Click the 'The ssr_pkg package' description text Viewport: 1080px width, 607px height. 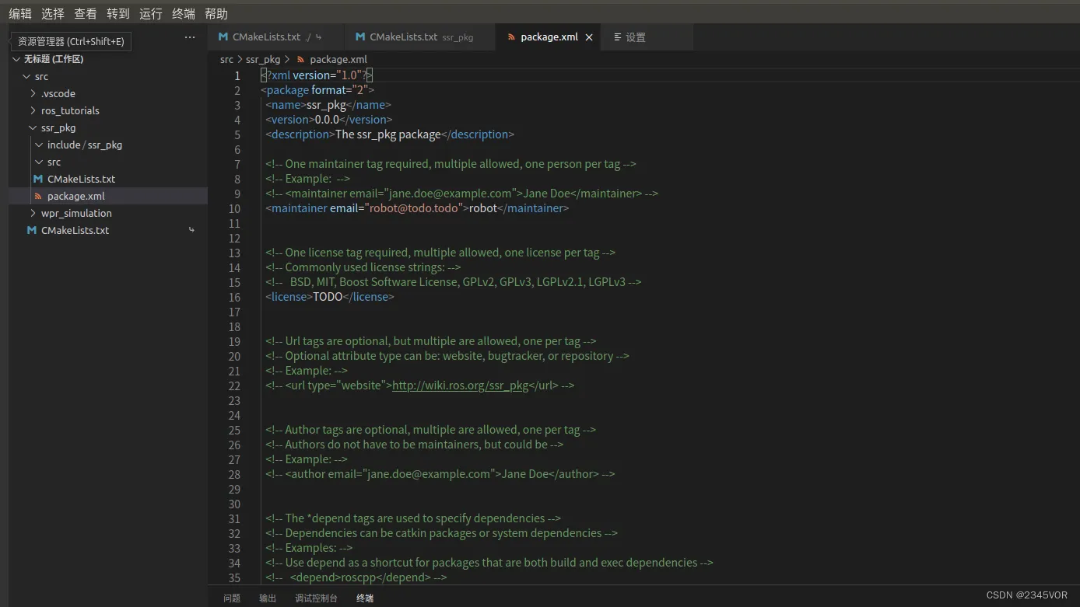coord(387,134)
